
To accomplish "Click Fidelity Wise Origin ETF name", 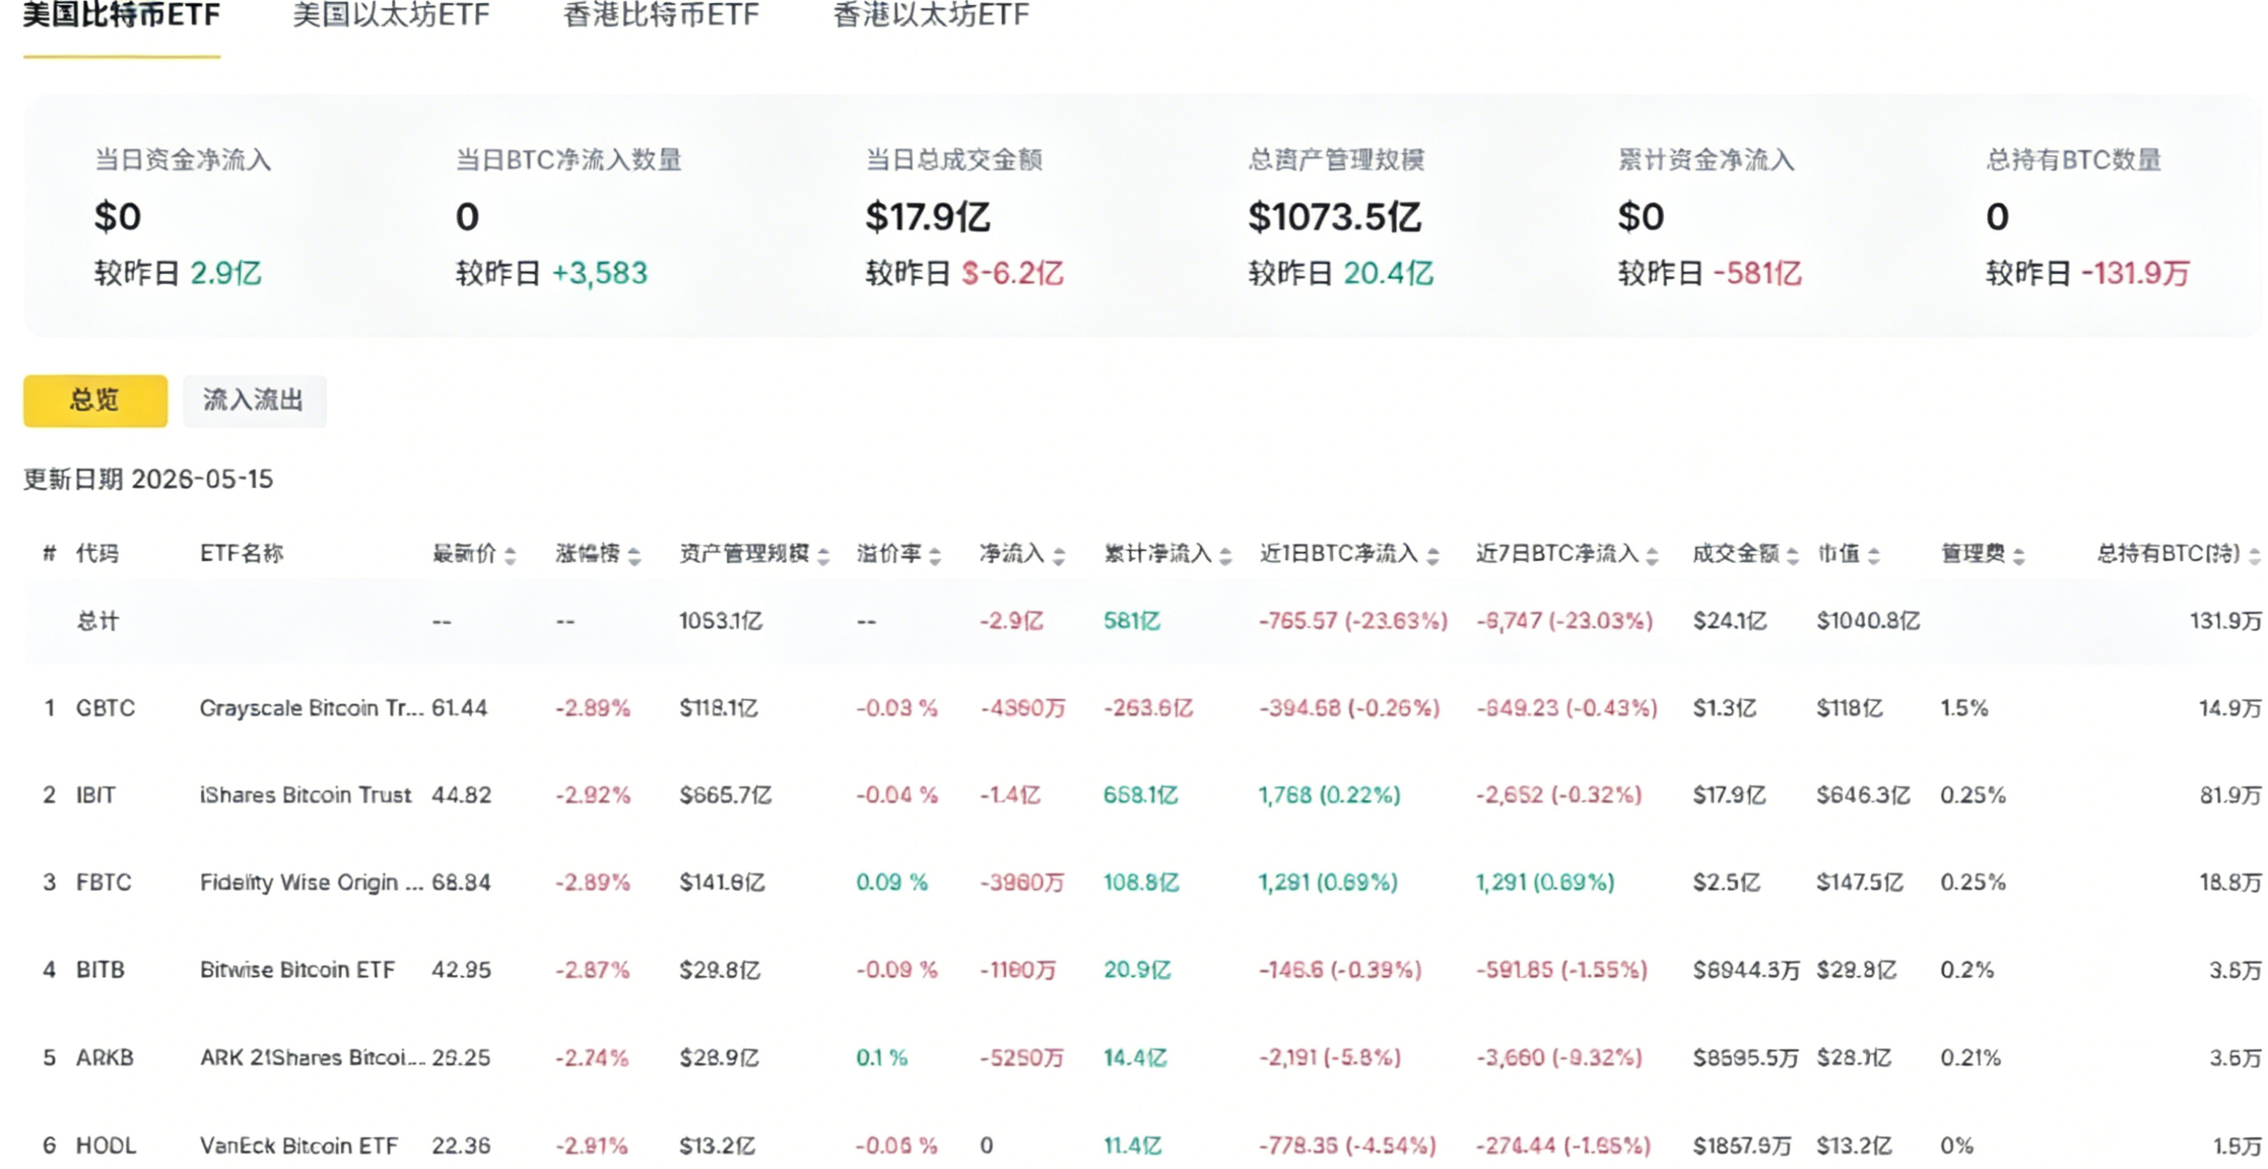I will (x=311, y=882).
